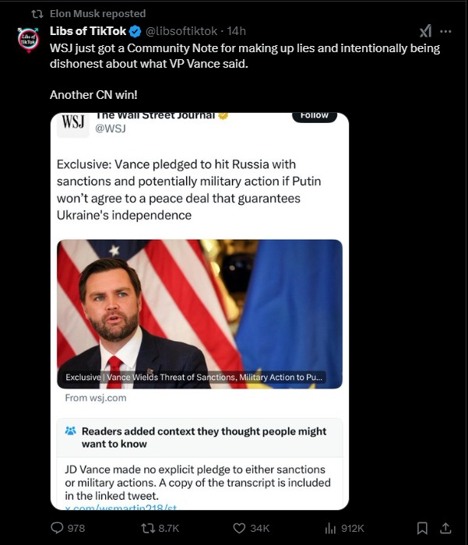Open the reply icon showing 978 replies

pos(57,528)
